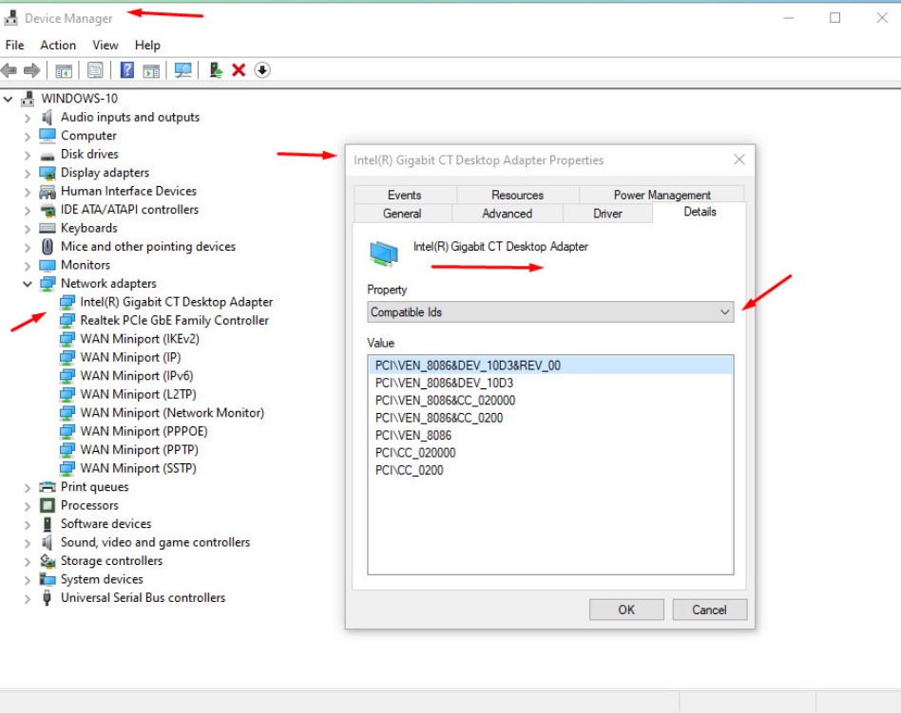Click the Disable device down-arrow icon

pyautogui.click(x=262, y=70)
